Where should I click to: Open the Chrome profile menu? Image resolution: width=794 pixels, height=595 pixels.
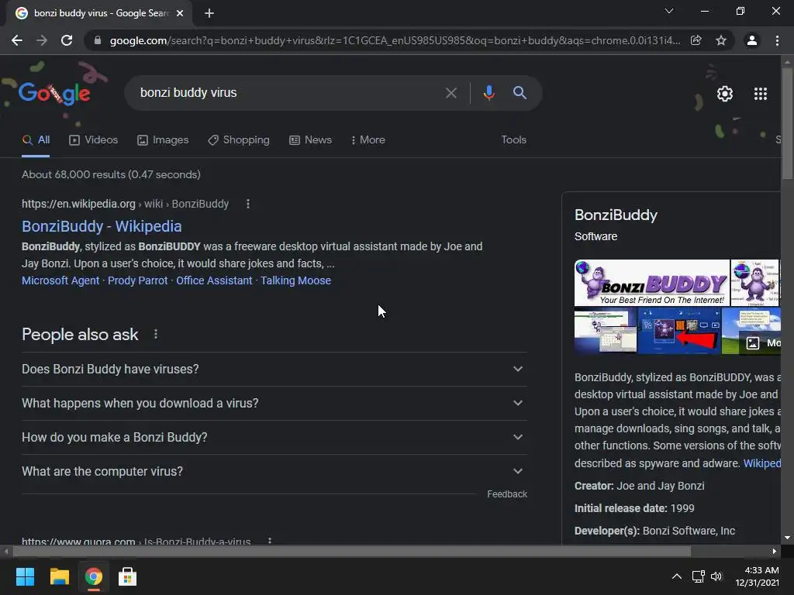752,40
